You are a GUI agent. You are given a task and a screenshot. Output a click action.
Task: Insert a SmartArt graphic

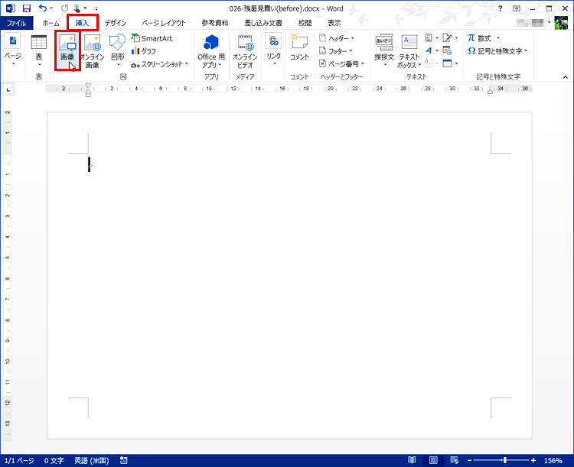(152, 38)
